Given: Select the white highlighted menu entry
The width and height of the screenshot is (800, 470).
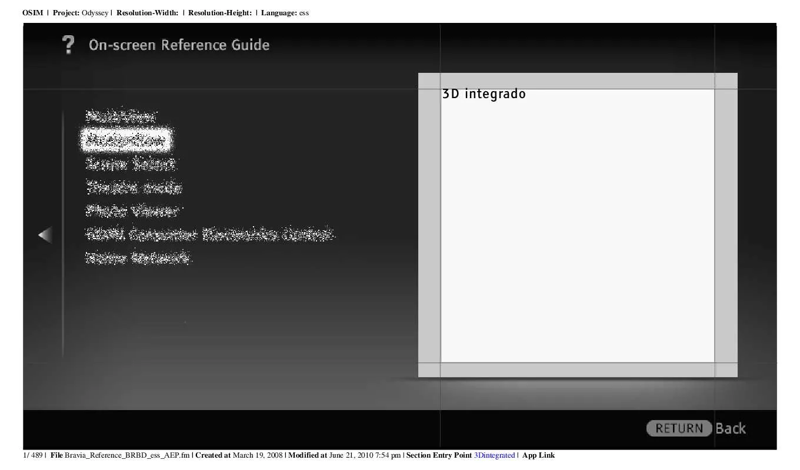Looking at the screenshot, I should [125, 140].
